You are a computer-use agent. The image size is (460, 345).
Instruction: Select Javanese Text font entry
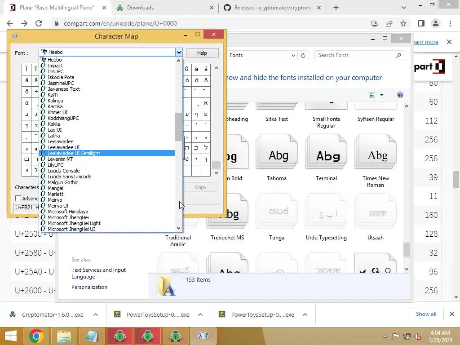tap(64, 89)
